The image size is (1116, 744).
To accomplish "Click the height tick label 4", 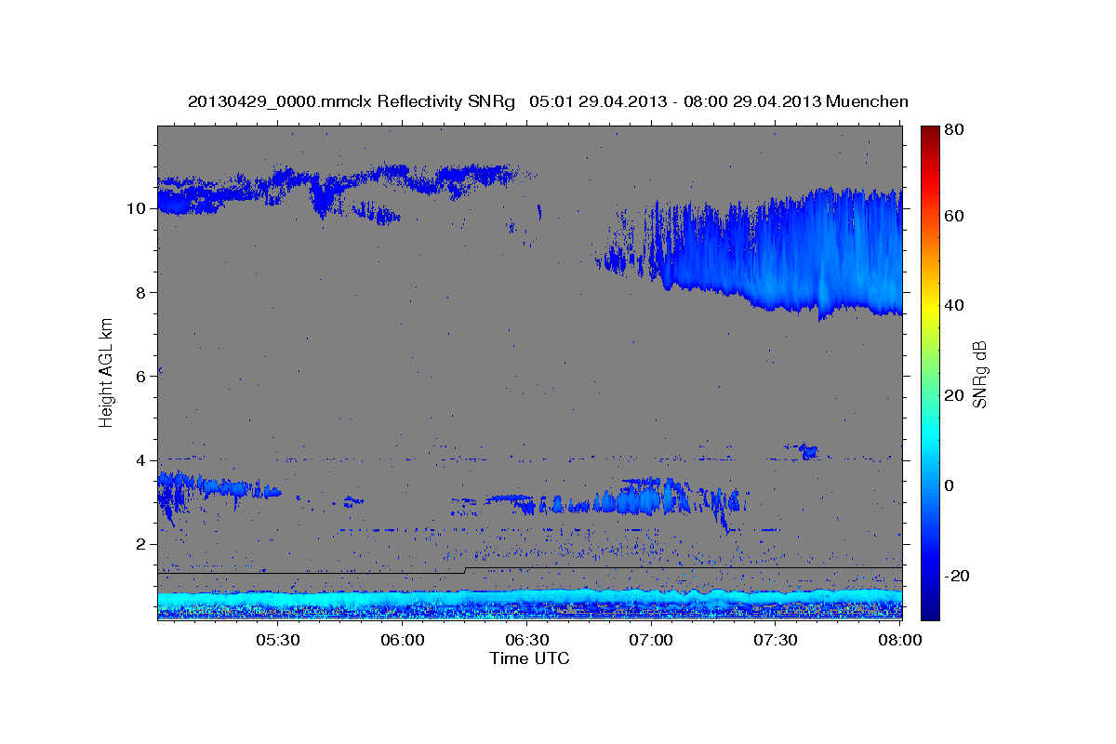I will tap(140, 460).
